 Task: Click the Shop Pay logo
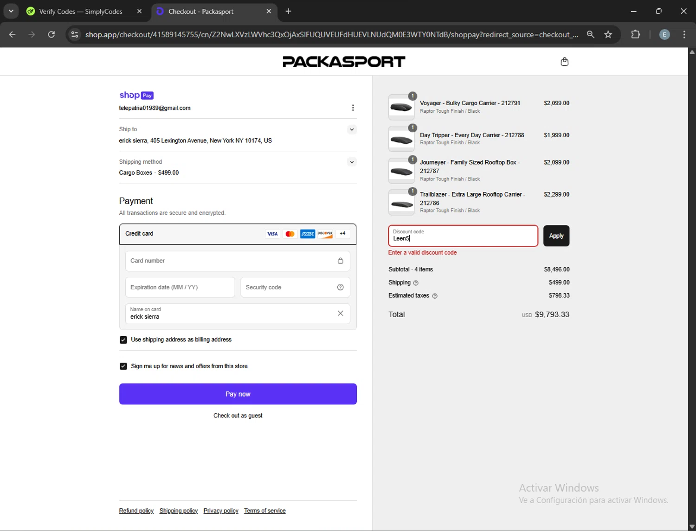pos(136,95)
